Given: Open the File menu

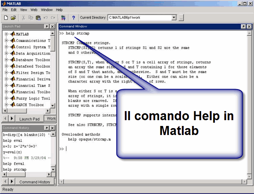Looking at the screenshot, I should click(x=5, y=10).
